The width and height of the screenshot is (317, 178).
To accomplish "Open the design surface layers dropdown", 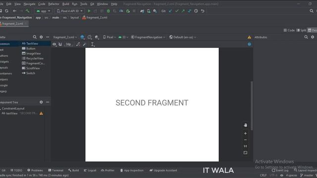I will [82, 37].
